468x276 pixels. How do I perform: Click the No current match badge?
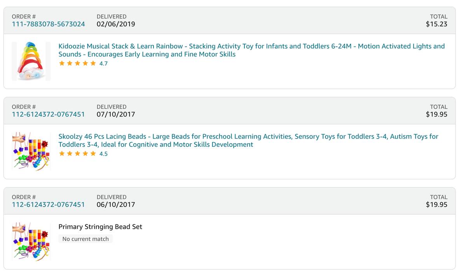point(86,239)
